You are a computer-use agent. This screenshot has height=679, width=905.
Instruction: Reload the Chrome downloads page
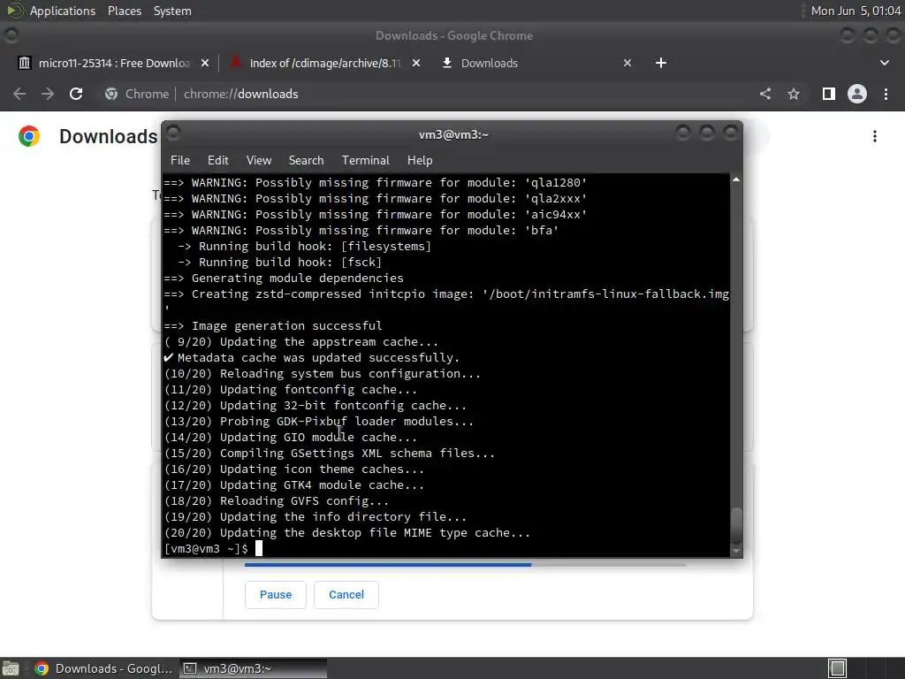click(76, 94)
